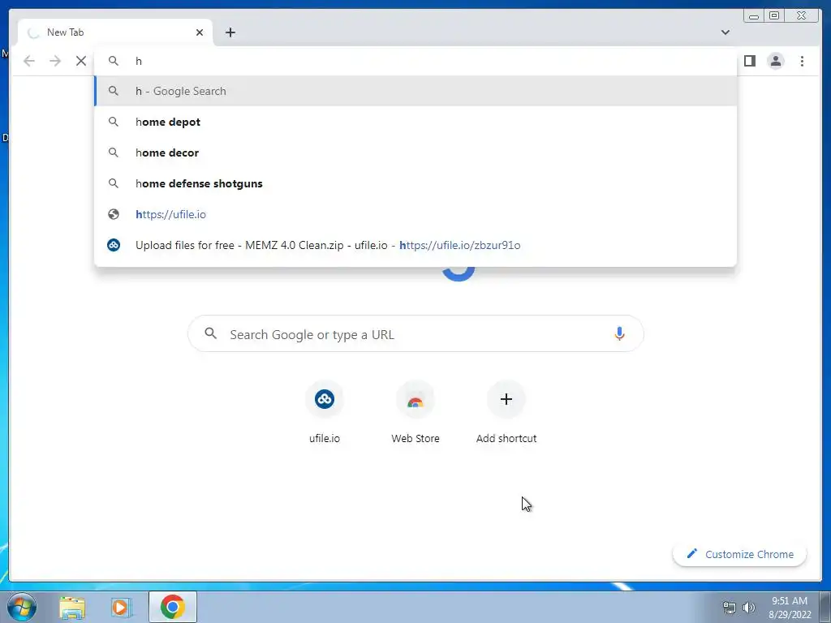Select 'h - Google Search' suggestion
The image size is (831, 623).
click(x=415, y=91)
